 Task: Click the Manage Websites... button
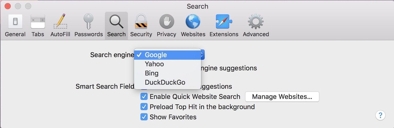[282, 97]
